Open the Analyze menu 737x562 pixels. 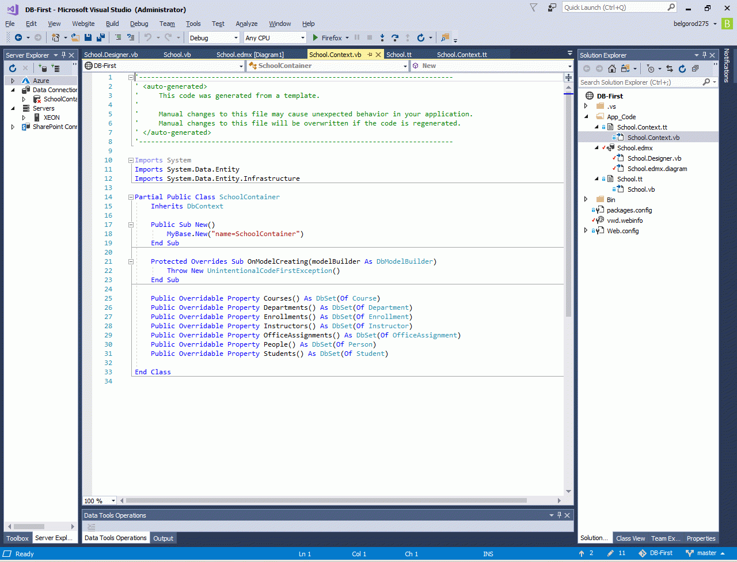(246, 24)
